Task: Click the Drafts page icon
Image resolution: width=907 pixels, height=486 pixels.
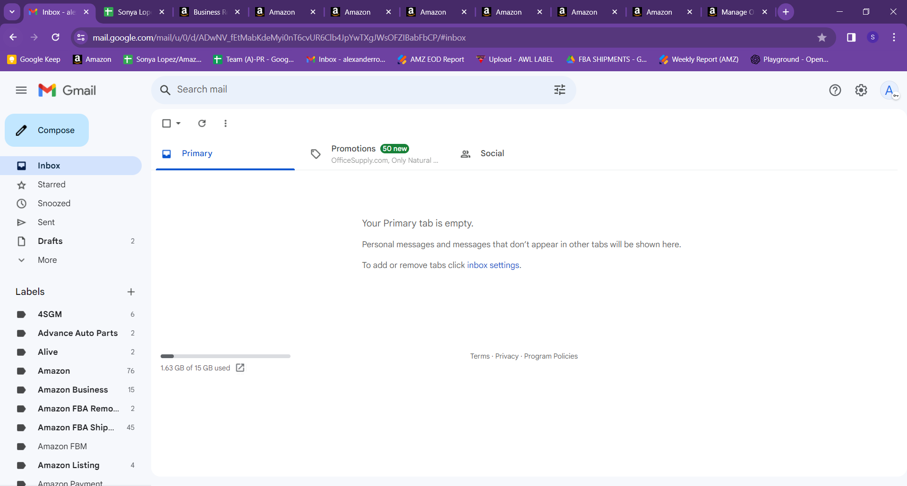Action: point(21,241)
